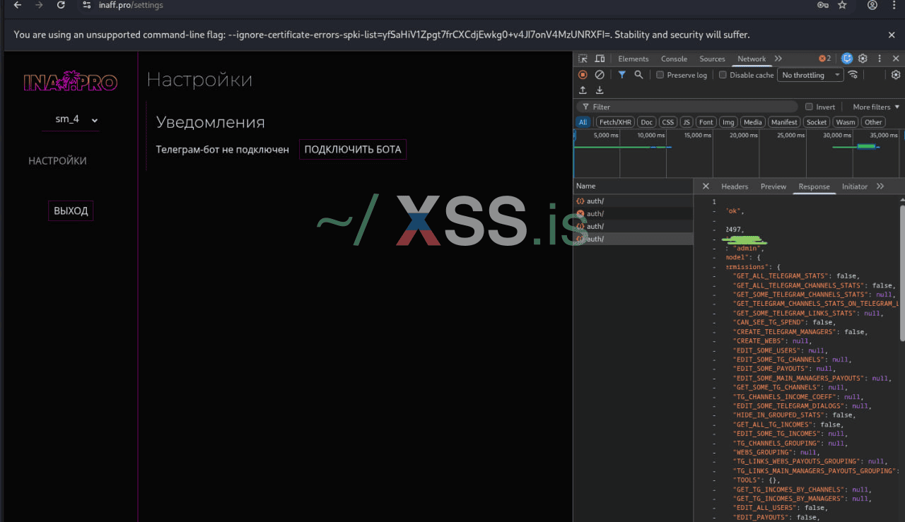Select the Network panel tab
This screenshot has width=905, height=522.
click(752, 59)
